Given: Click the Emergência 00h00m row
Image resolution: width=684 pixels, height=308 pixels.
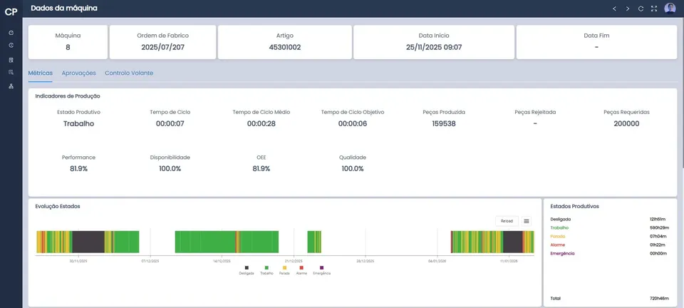Looking at the screenshot, I should pos(609,253).
